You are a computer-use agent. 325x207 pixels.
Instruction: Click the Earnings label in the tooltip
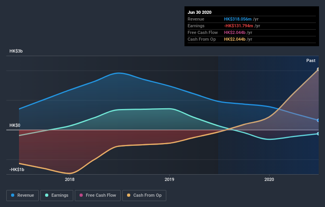coord(196,26)
